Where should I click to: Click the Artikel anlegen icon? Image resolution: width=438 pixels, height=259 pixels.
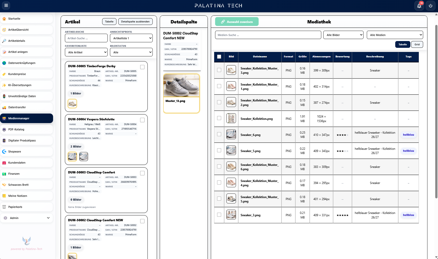[4, 52]
